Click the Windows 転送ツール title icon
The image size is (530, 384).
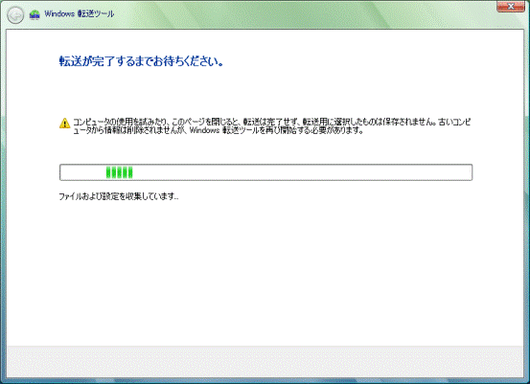35,14
